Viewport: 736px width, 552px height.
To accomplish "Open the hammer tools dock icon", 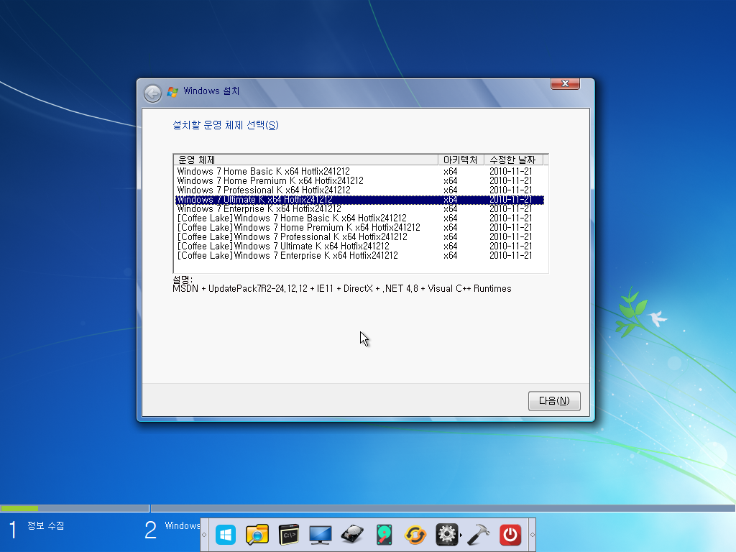I will (x=478, y=535).
